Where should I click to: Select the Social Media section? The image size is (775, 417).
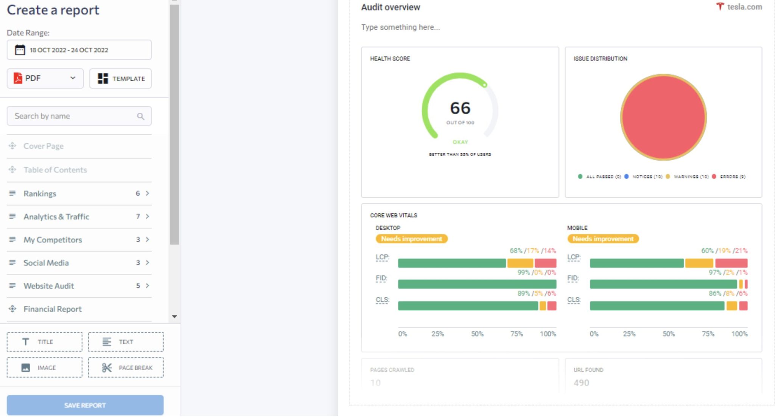(x=46, y=263)
